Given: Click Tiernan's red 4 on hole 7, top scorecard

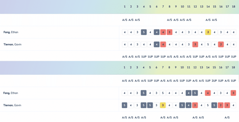Looking at the screenshot, I should point(163,44).
